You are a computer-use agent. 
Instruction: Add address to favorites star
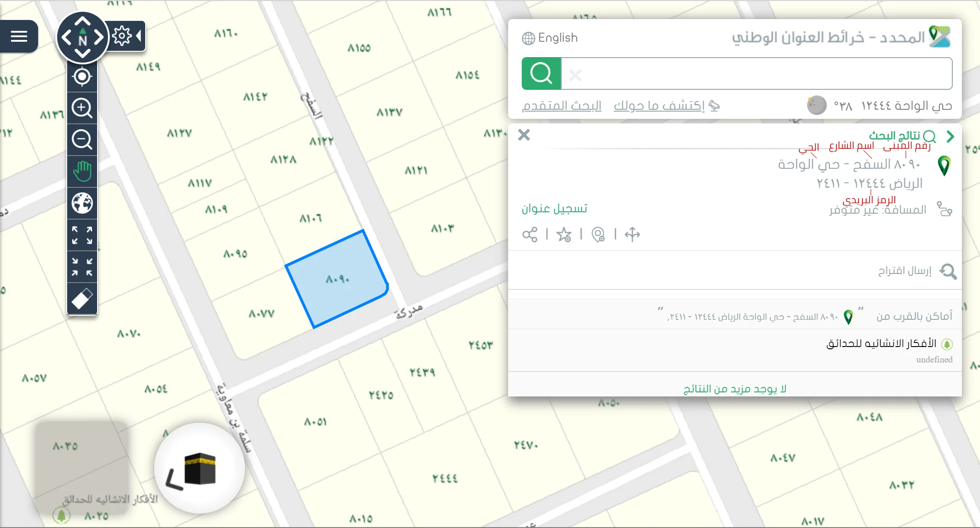[564, 235]
